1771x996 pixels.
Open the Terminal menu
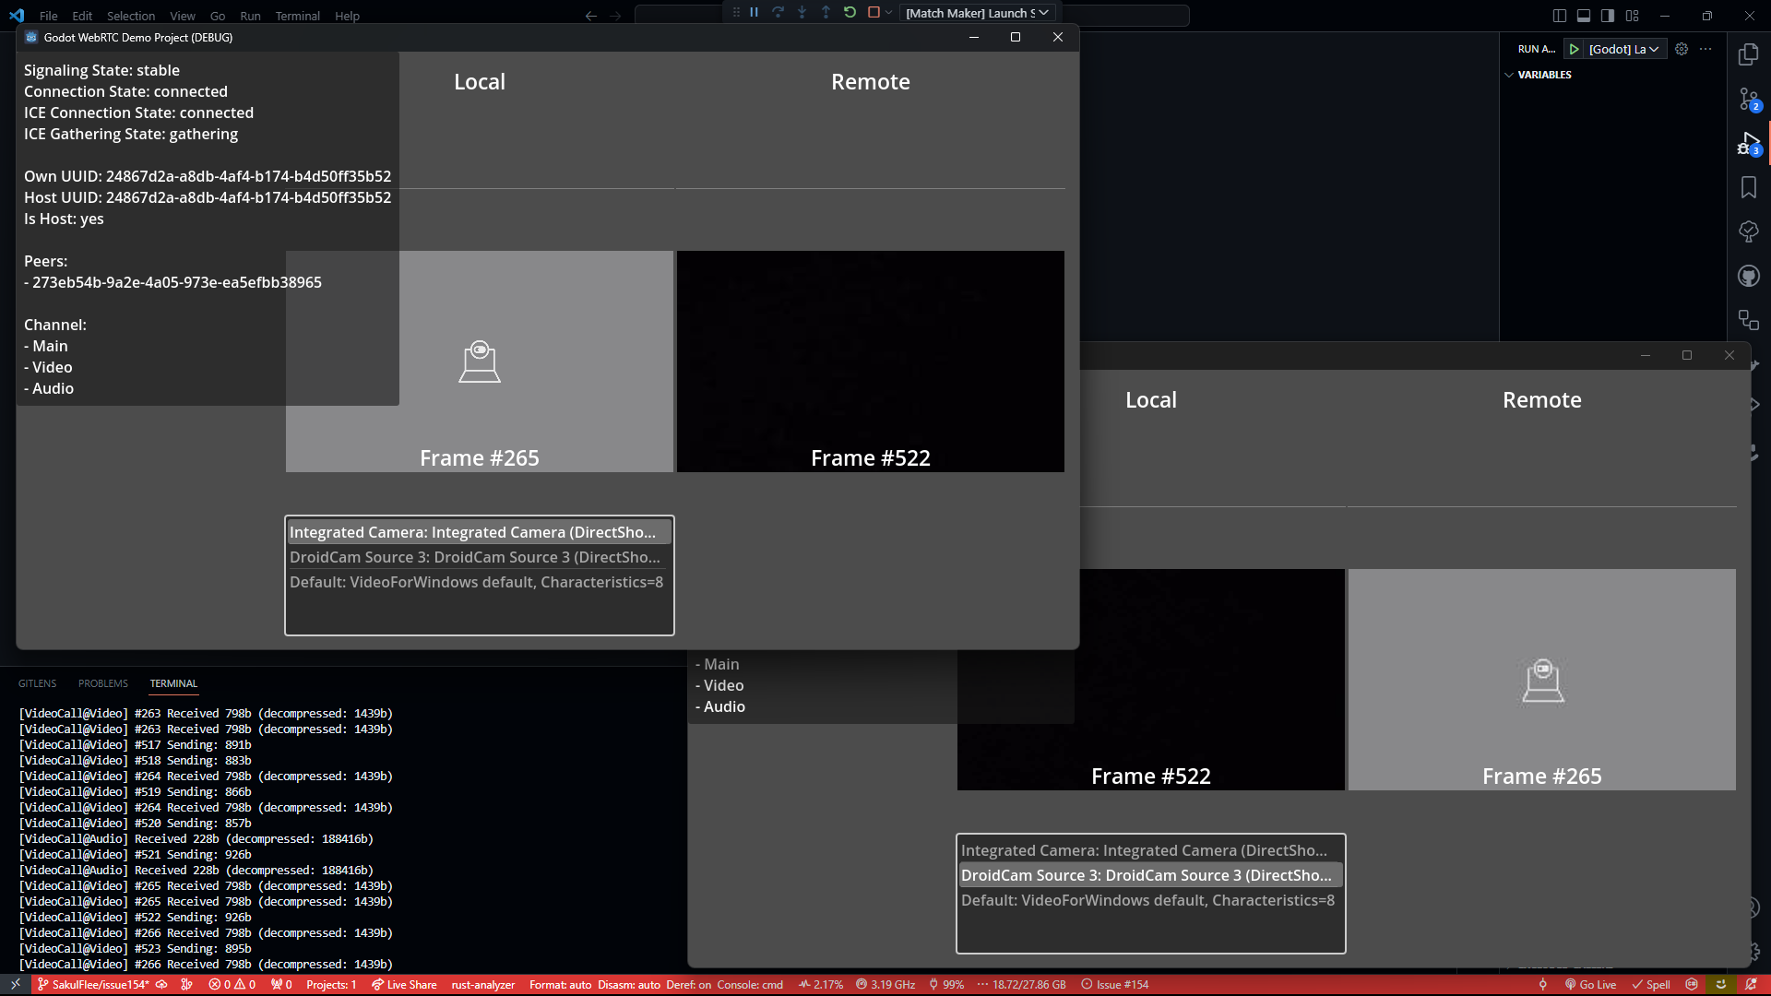pyautogui.click(x=297, y=16)
